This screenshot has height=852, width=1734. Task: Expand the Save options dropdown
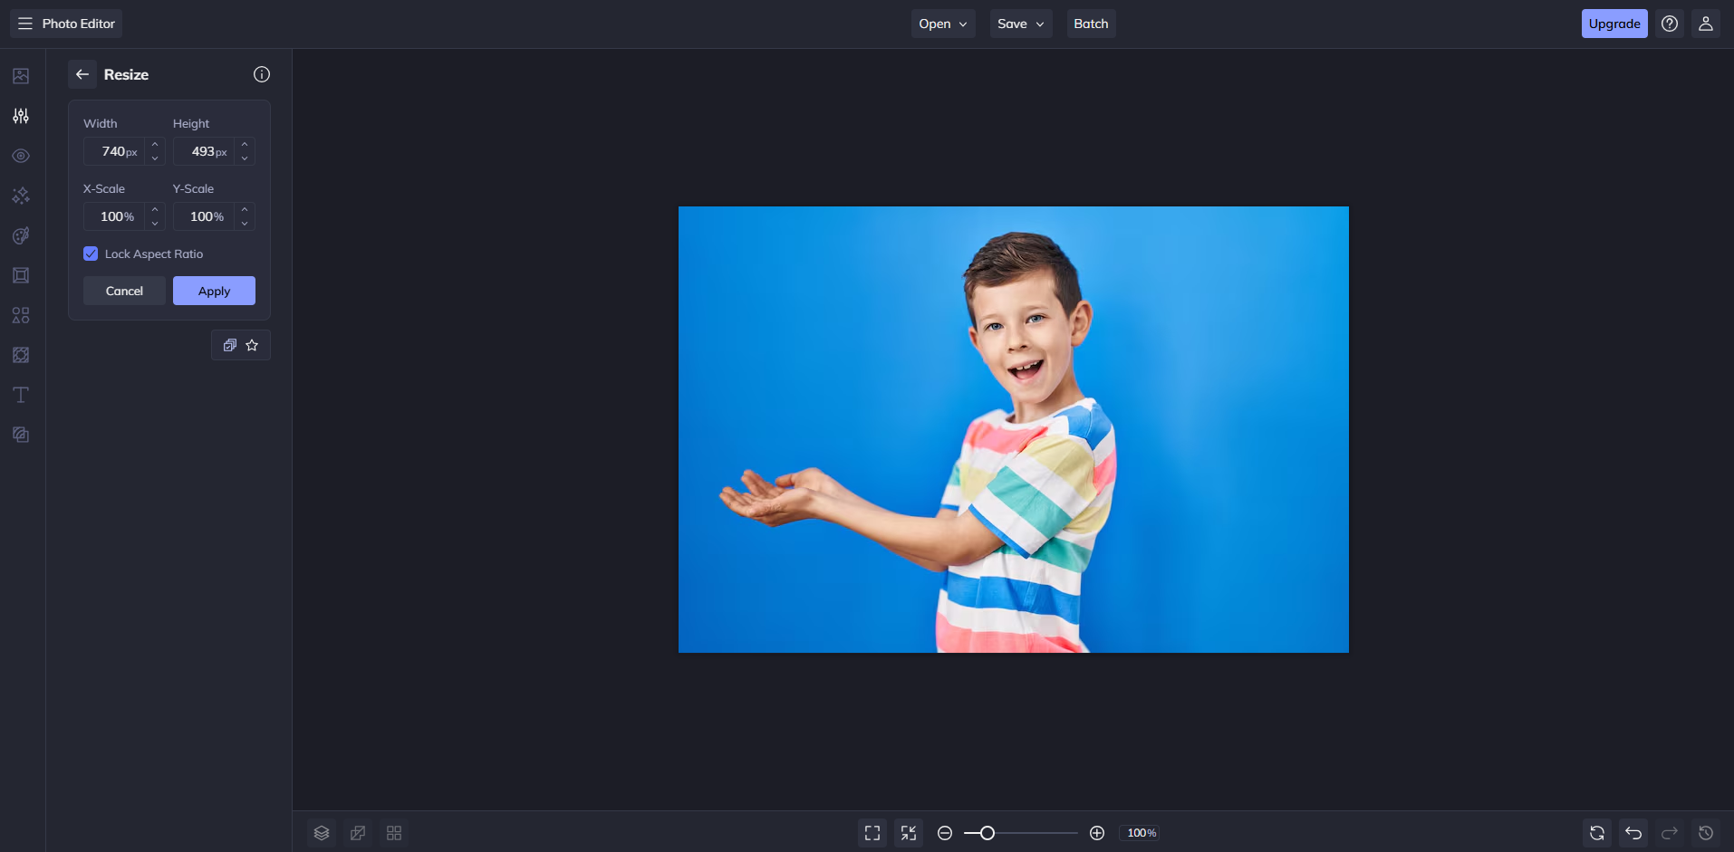(1020, 24)
